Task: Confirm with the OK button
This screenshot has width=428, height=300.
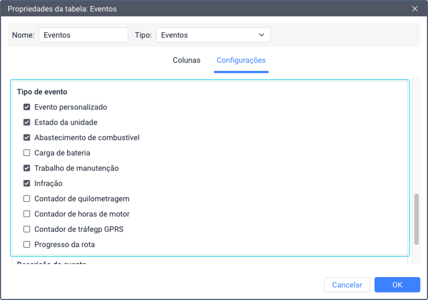Action: 397,285
